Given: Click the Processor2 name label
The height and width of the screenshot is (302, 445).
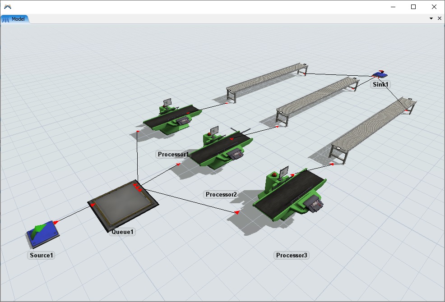Looking at the screenshot, I should pos(221,195).
